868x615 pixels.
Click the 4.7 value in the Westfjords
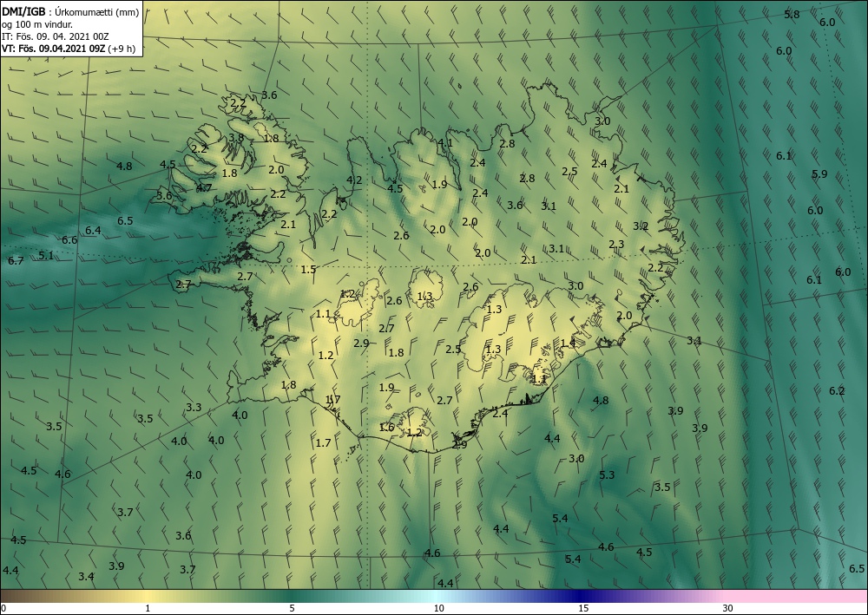pos(204,188)
